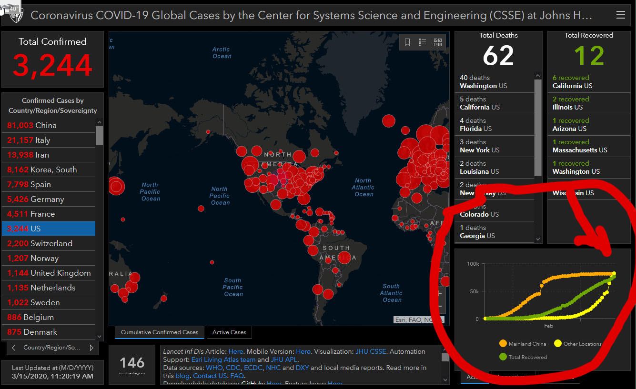Viewport: 636px width, 389px height.
Task: Click the Total Confirmed '3,244' figure
Action: (x=52, y=65)
